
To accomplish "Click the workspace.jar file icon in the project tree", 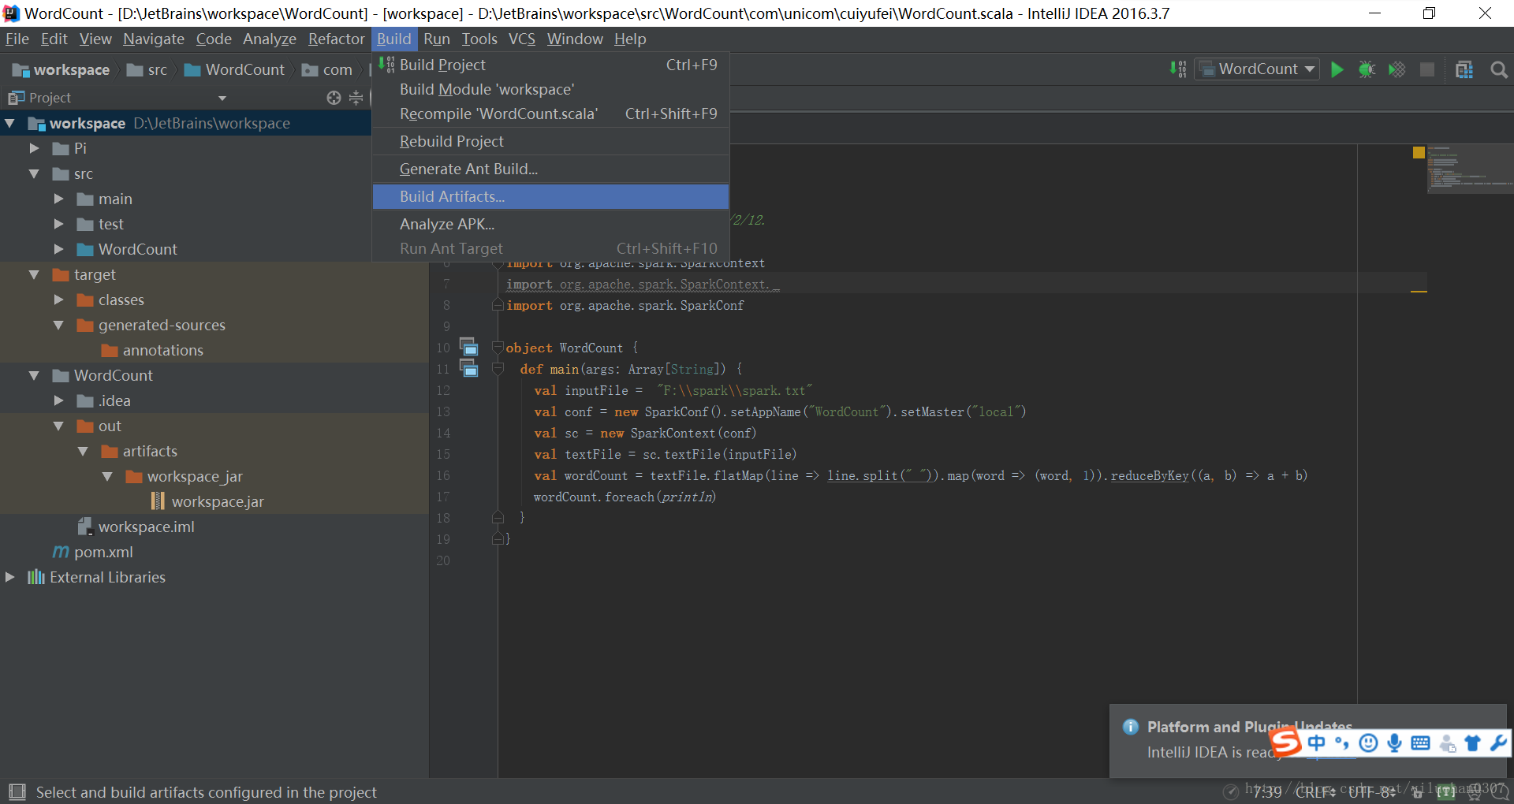I will pos(158,501).
